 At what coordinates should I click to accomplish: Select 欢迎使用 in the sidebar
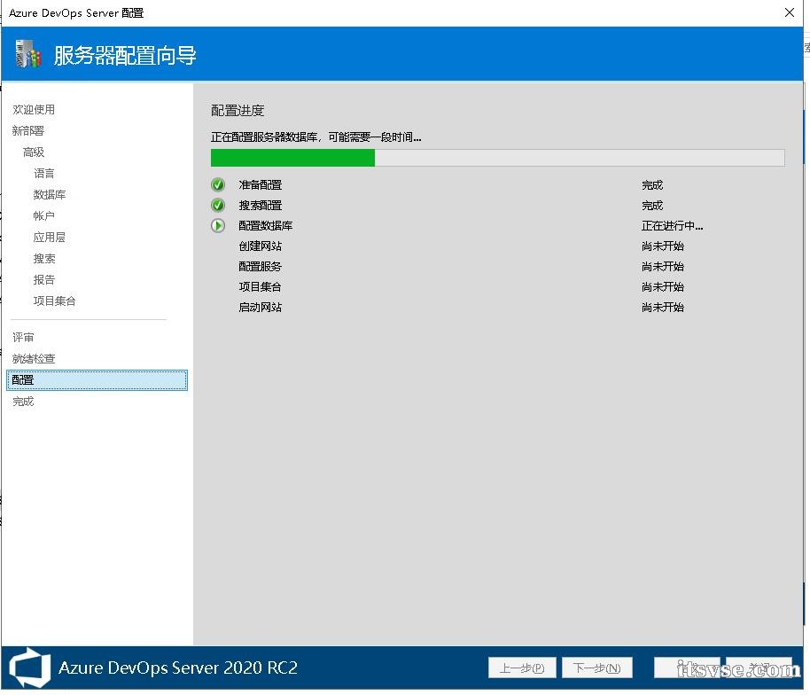pos(34,110)
